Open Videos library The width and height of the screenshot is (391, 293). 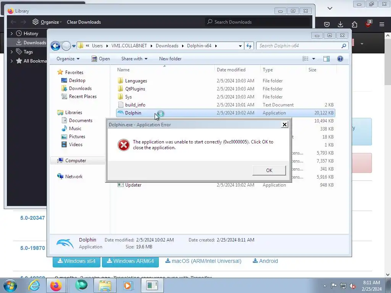[x=76, y=145]
